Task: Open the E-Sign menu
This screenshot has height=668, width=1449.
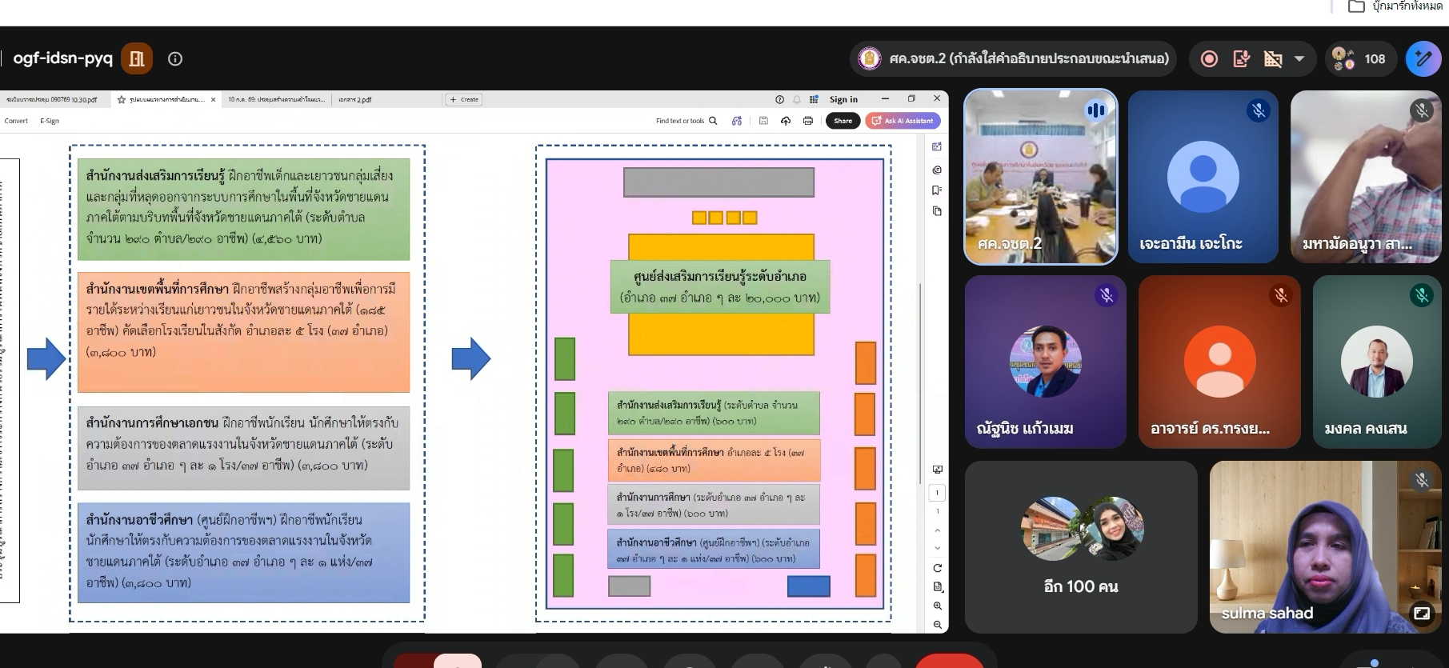Action: pos(50,121)
